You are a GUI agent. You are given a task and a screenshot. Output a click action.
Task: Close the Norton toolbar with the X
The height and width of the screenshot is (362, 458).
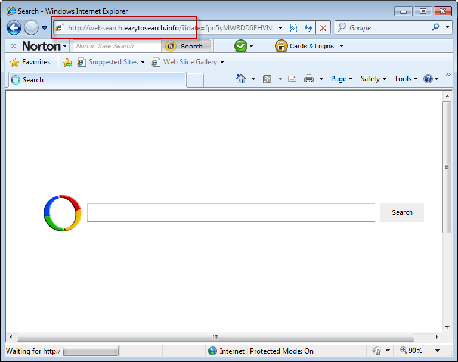(13, 46)
